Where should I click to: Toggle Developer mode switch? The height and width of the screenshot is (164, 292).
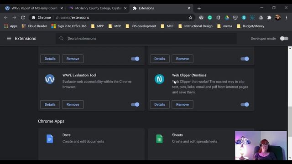tap(284, 38)
